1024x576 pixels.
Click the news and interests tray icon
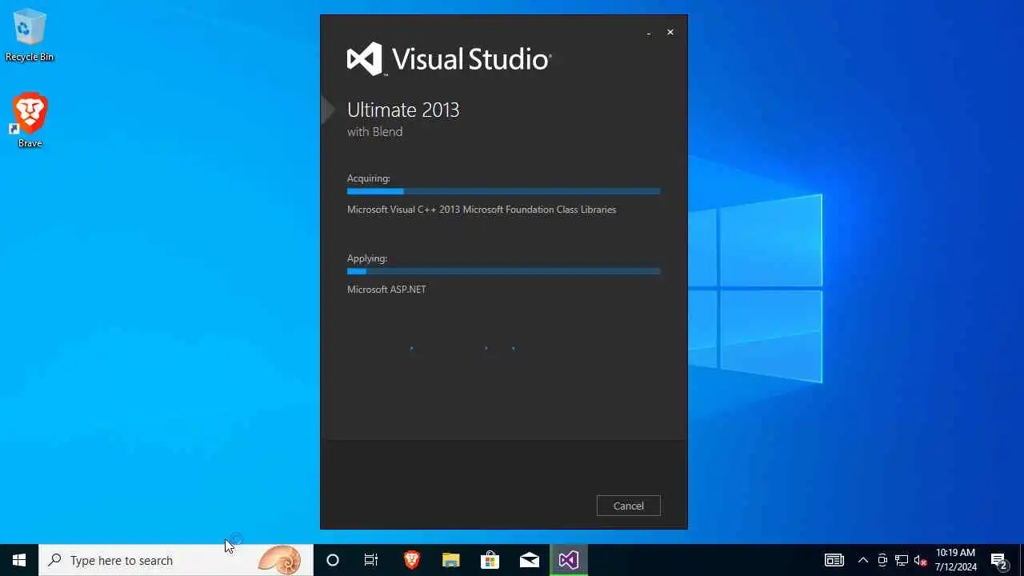click(834, 560)
